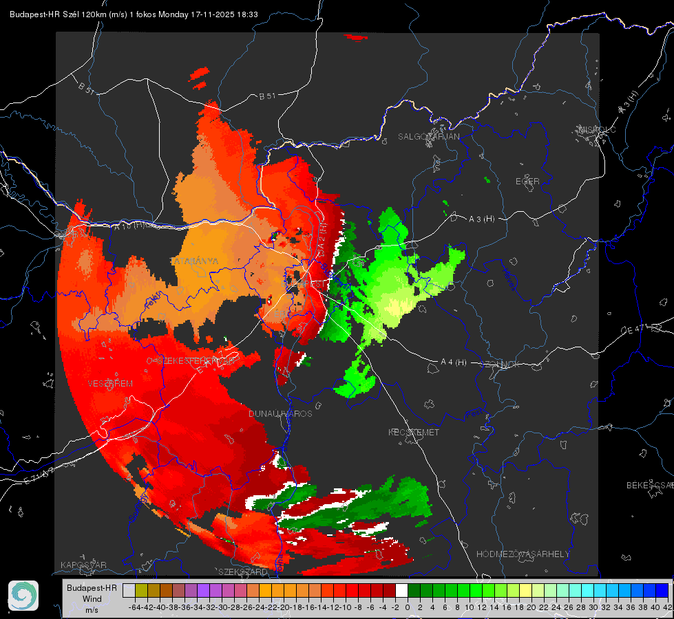Click the radar title with date 17-11-2025 18:33

point(134,14)
